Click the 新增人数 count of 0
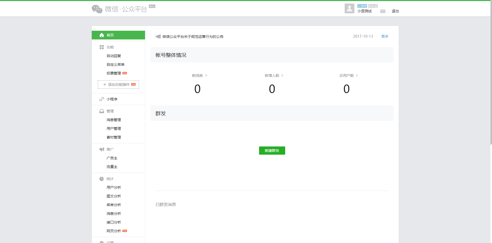492x243 pixels. 272,89
